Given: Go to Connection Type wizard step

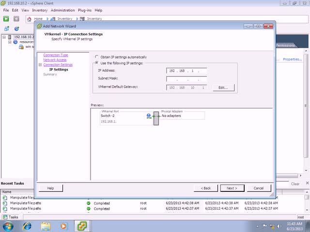Looking at the screenshot, I should 56,55.
